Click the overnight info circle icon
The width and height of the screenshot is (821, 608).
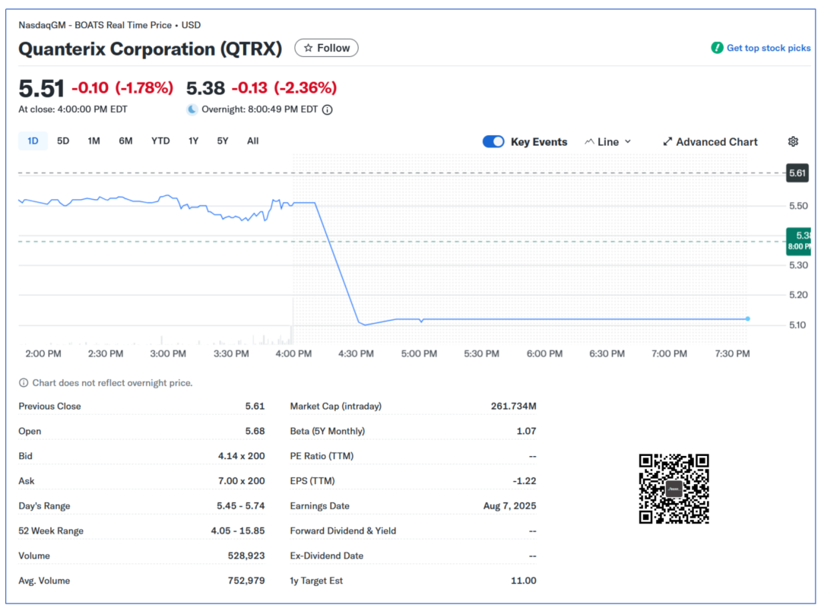[x=328, y=109]
